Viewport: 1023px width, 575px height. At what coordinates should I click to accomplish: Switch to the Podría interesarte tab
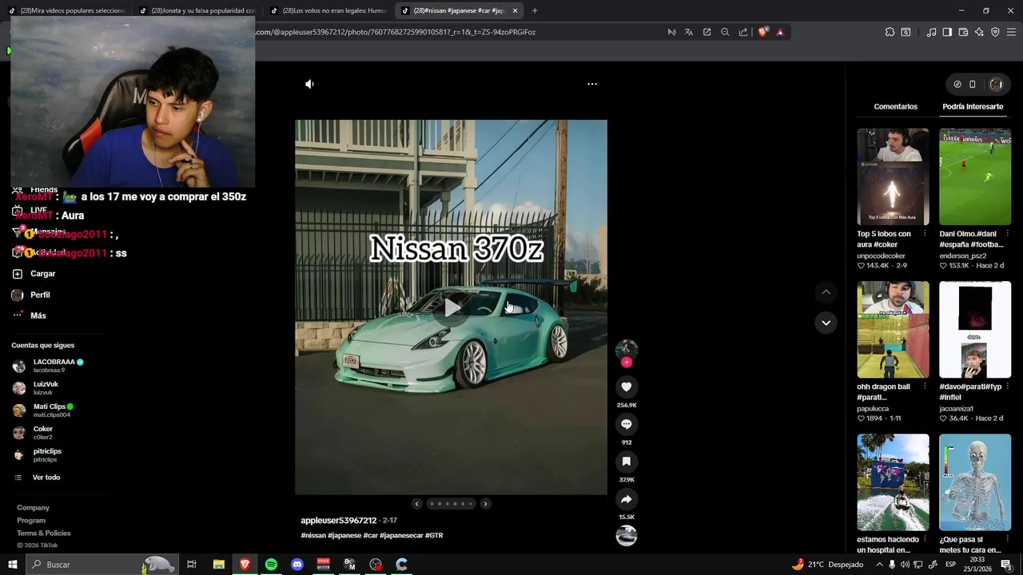(x=973, y=106)
